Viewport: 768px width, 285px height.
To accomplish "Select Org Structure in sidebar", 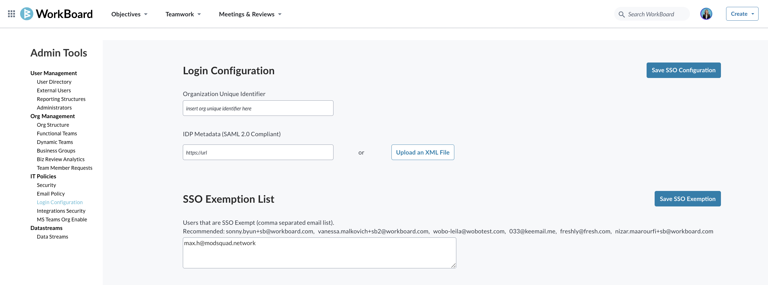I will pyautogui.click(x=53, y=125).
